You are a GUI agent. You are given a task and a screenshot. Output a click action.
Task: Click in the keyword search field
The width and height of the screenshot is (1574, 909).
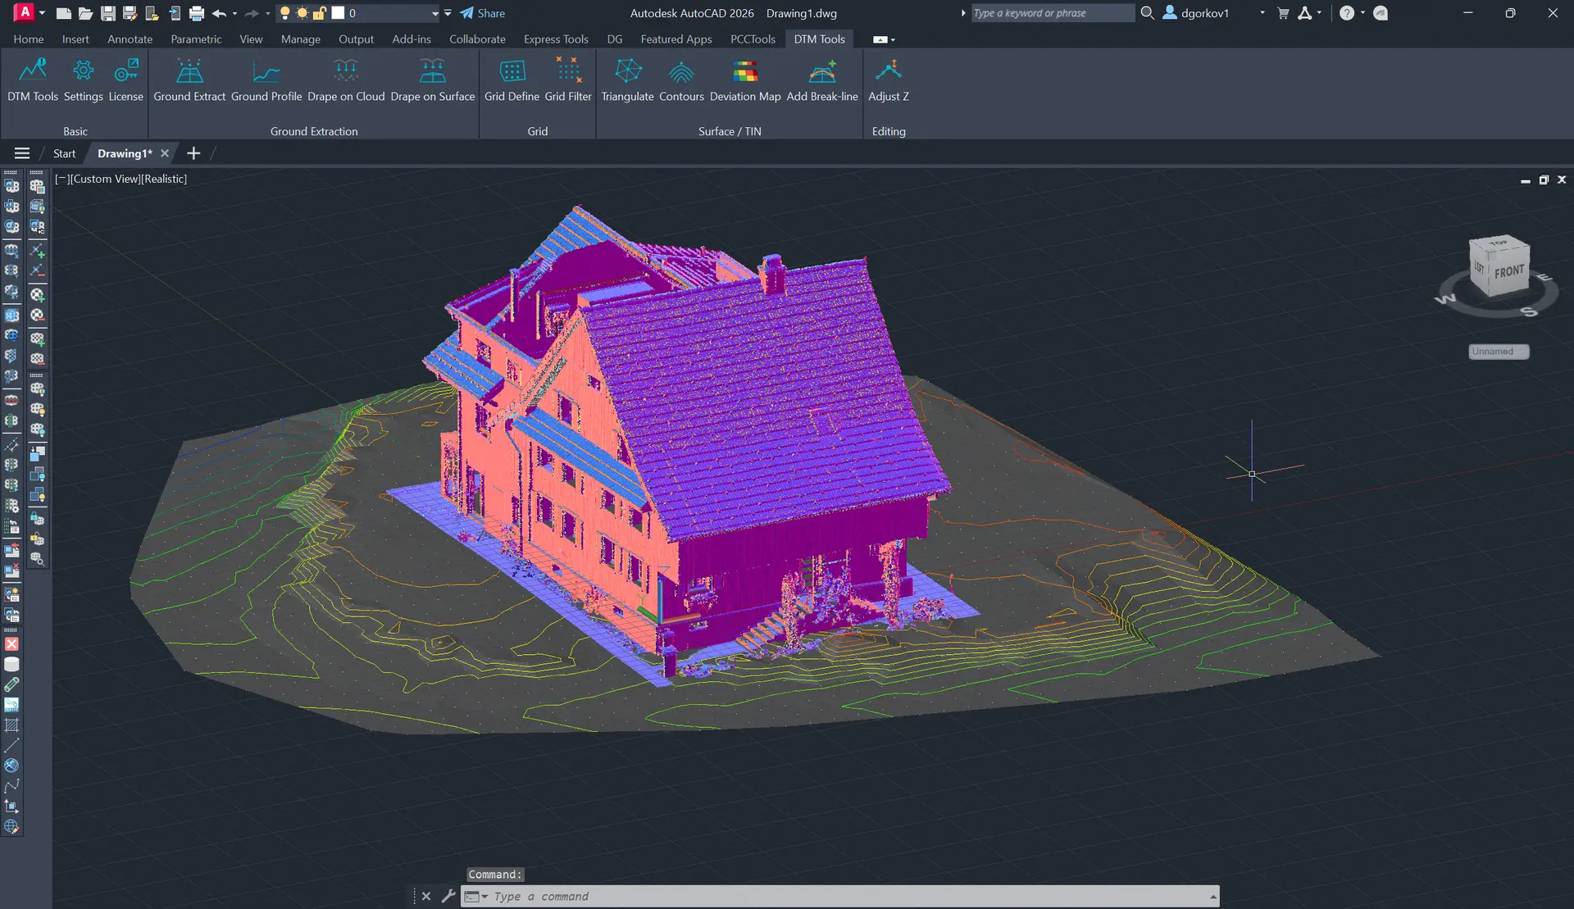(x=1053, y=13)
